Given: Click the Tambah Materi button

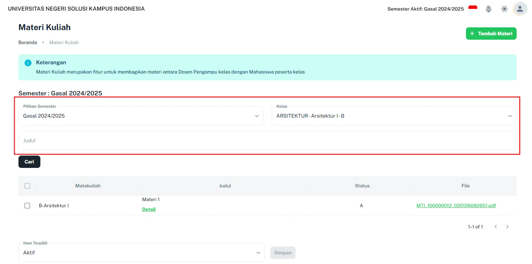Looking at the screenshot, I should 491,34.
